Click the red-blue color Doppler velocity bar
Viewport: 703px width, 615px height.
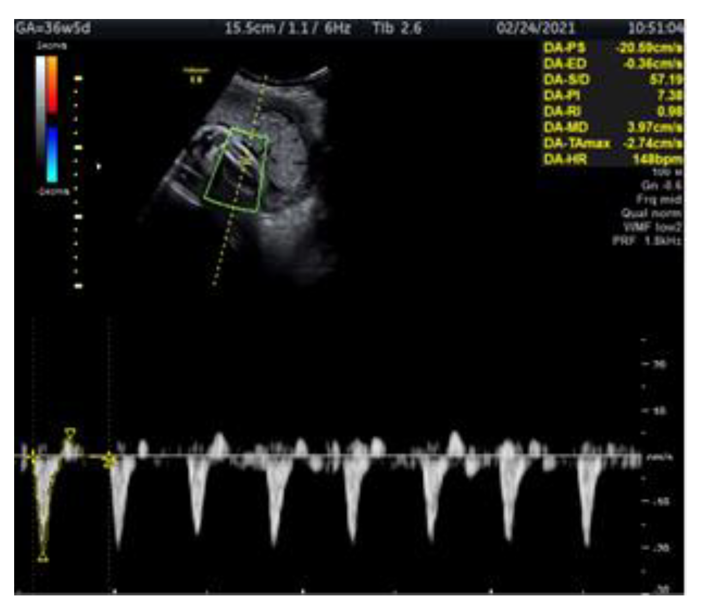pos(52,120)
